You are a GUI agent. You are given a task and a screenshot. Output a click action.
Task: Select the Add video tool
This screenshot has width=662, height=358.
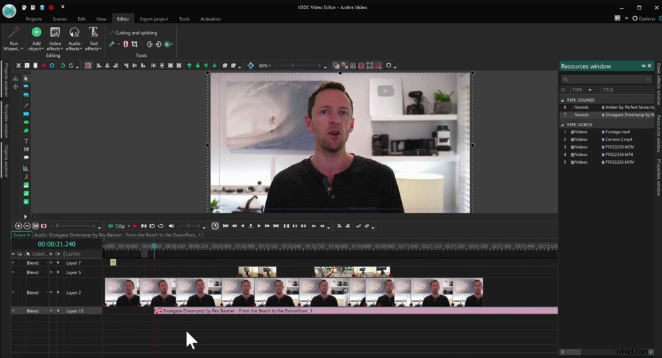[x=26, y=201]
